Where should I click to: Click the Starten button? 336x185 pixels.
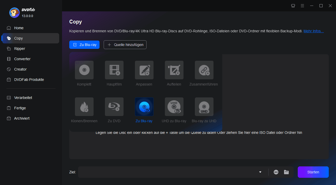click(x=313, y=172)
